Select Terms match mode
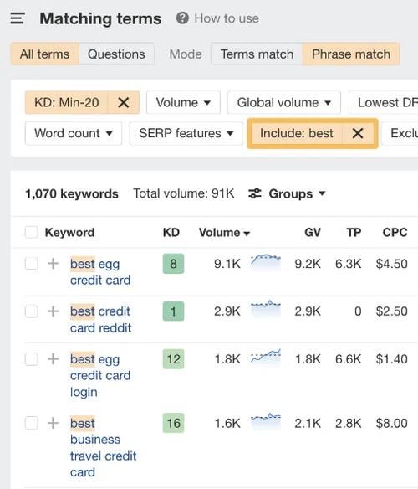Screen dimensions: 418x489 tap(257, 54)
